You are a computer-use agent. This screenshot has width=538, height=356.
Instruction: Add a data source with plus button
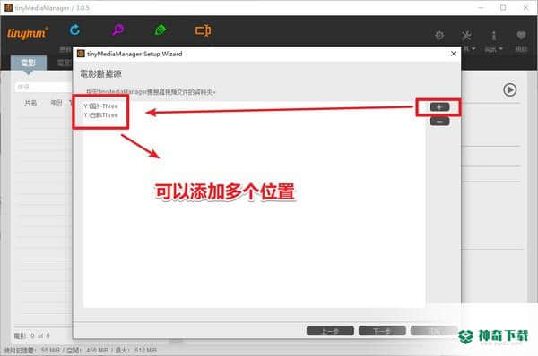click(439, 107)
